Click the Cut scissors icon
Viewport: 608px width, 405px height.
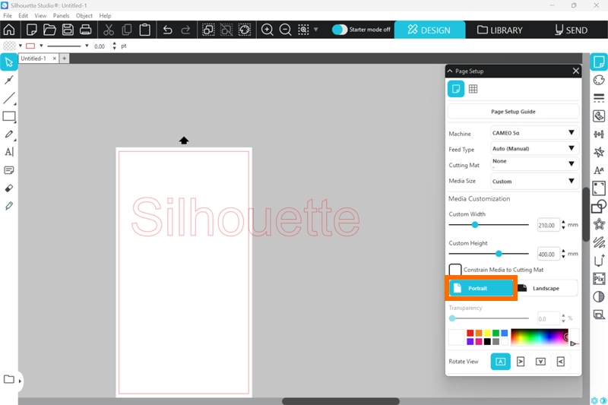108,30
